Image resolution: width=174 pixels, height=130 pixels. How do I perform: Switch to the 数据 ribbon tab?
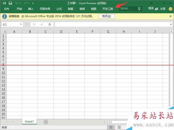click(71, 9)
